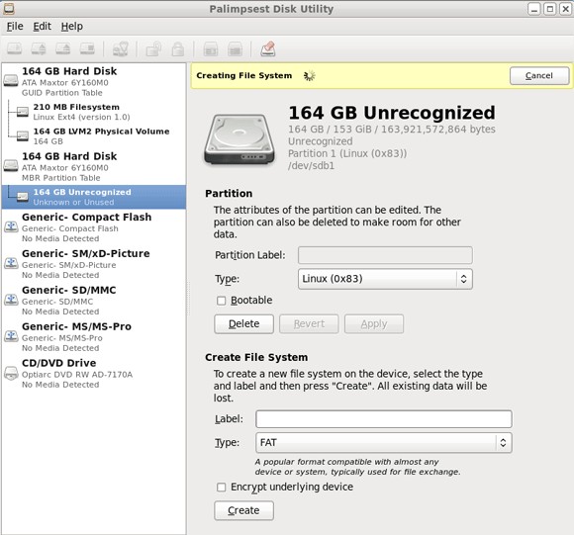574x535 pixels.
Task: Click the Eject media toolbar icon
Action: pyautogui.click(x=63, y=48)
